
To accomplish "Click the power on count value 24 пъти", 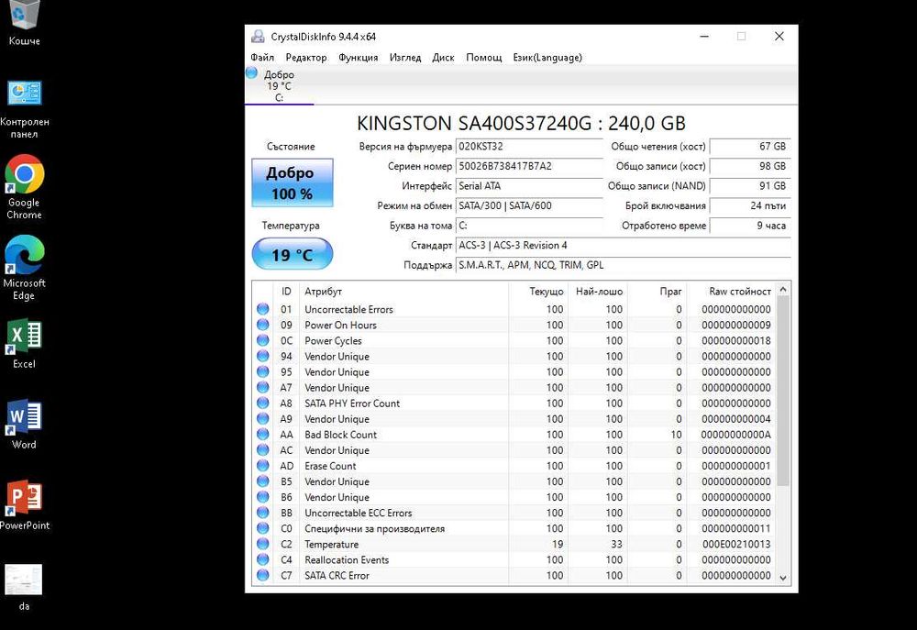I will pyautogui.click(x=750, y=206).
